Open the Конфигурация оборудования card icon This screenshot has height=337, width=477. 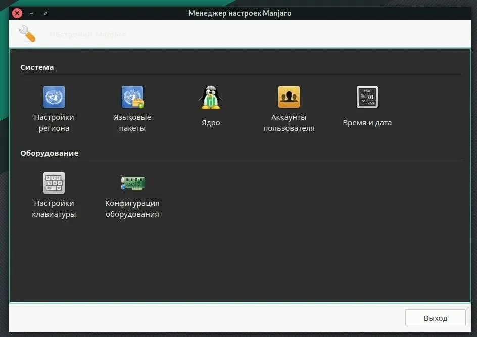[x=132, y=183]
